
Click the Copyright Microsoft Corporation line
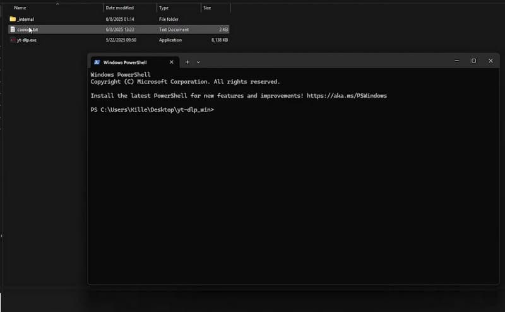pyautogui.click(x=185, y=82)
